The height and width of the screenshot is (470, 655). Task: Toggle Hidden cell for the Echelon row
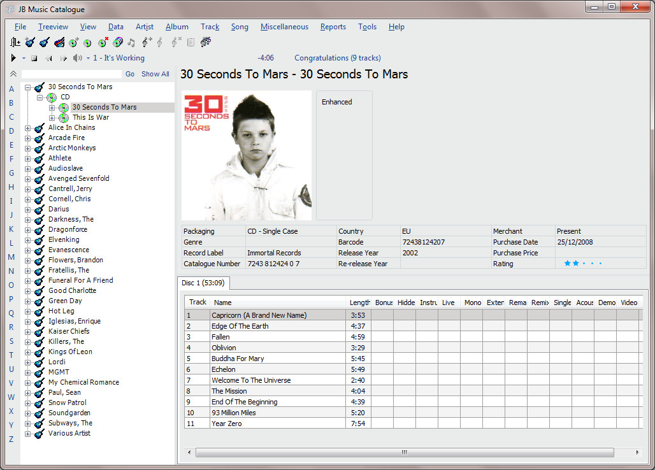(x=405, y=369)
